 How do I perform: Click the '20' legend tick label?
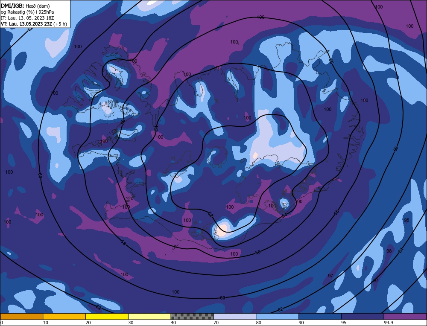coord(88,323)
